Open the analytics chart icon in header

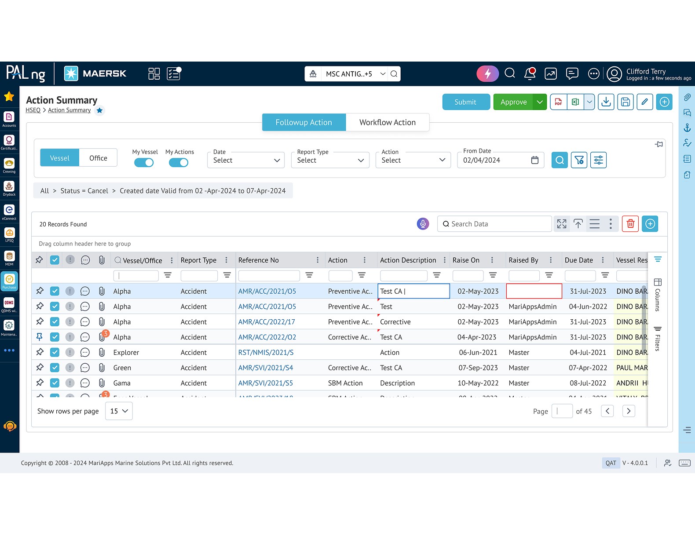pyautogui.click(x=551, y=73)
